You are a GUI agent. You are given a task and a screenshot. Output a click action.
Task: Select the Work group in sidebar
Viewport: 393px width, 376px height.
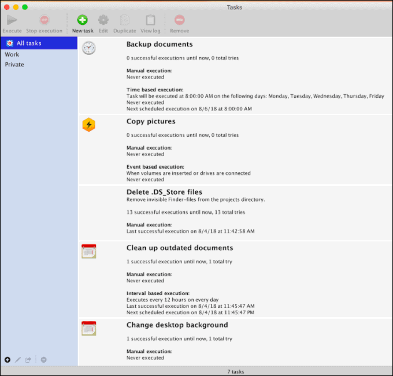coord(12,54)
